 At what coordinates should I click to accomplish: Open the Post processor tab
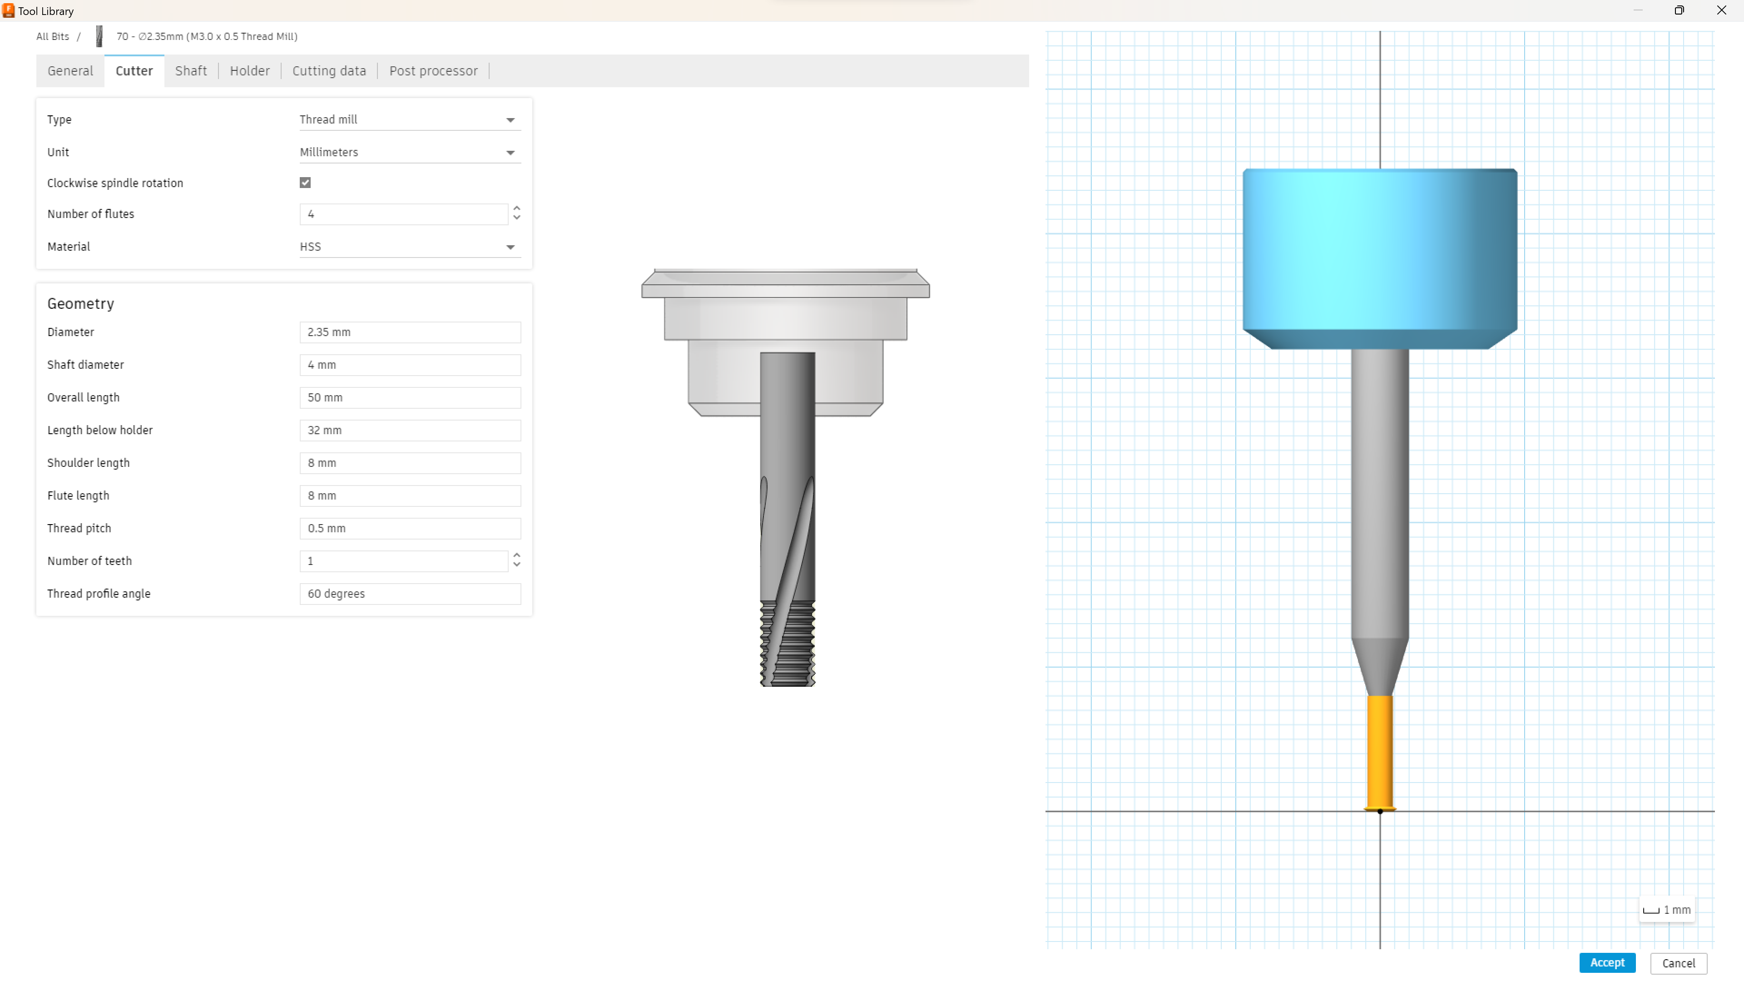(x=433, y=70)
